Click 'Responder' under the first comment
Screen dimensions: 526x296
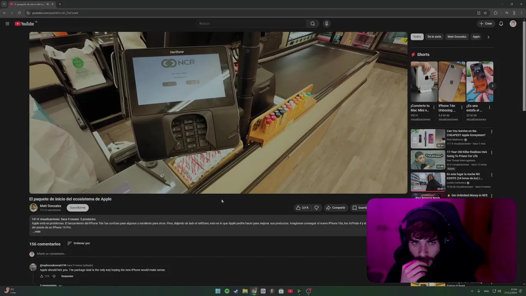click(67, 276)
